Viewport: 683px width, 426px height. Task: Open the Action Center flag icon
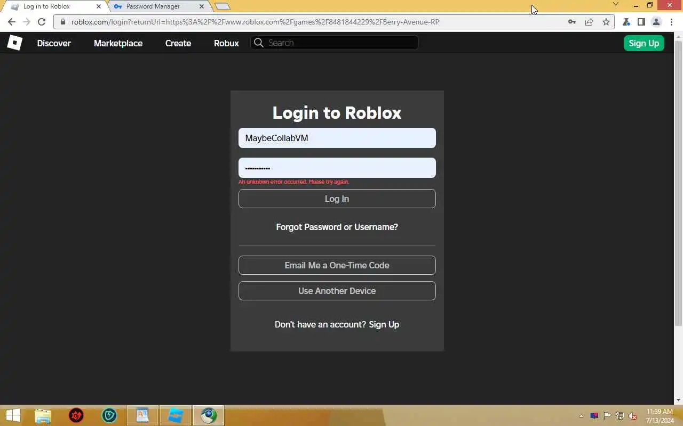pos(607,416)
